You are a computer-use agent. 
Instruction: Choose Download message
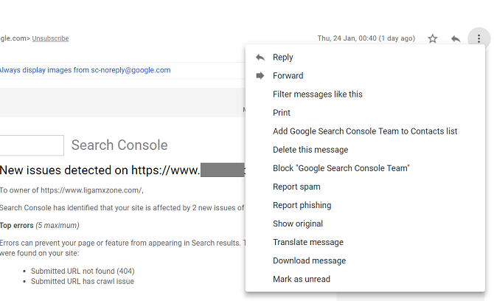point(365,260)
